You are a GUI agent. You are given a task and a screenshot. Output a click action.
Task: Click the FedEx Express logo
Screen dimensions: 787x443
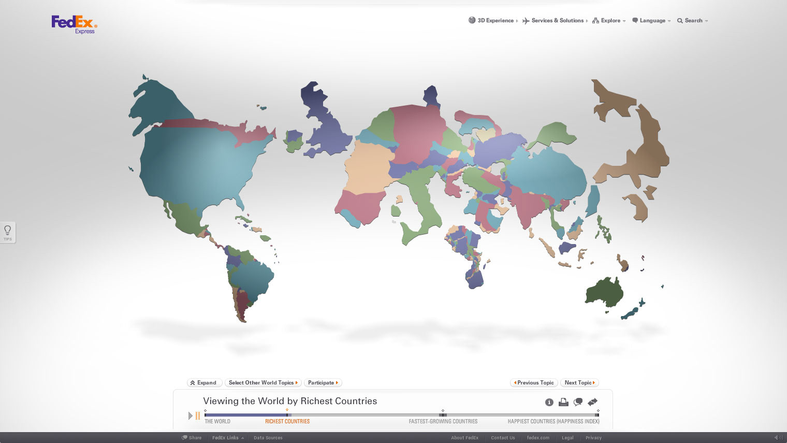pos(74,24)
